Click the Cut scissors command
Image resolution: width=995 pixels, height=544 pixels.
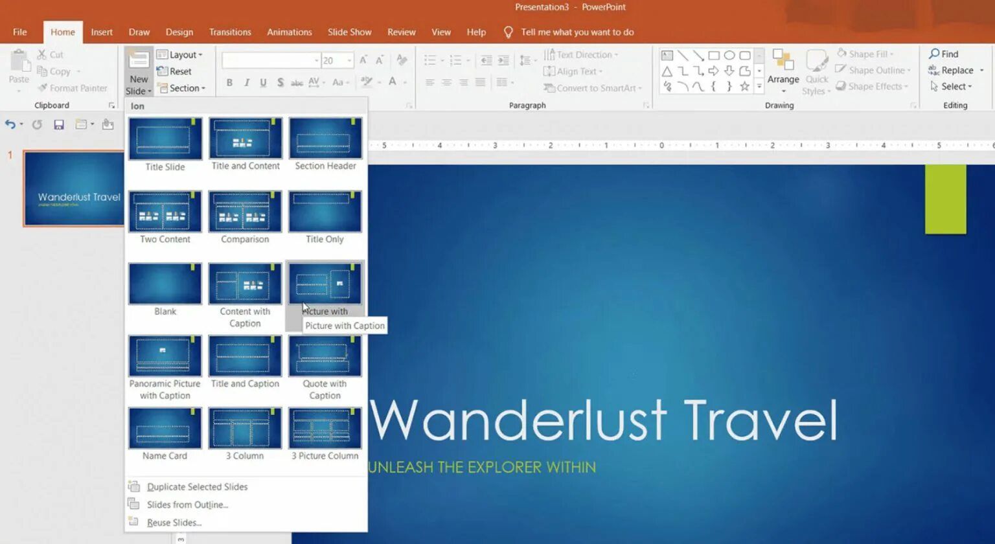tap(50, 54)
